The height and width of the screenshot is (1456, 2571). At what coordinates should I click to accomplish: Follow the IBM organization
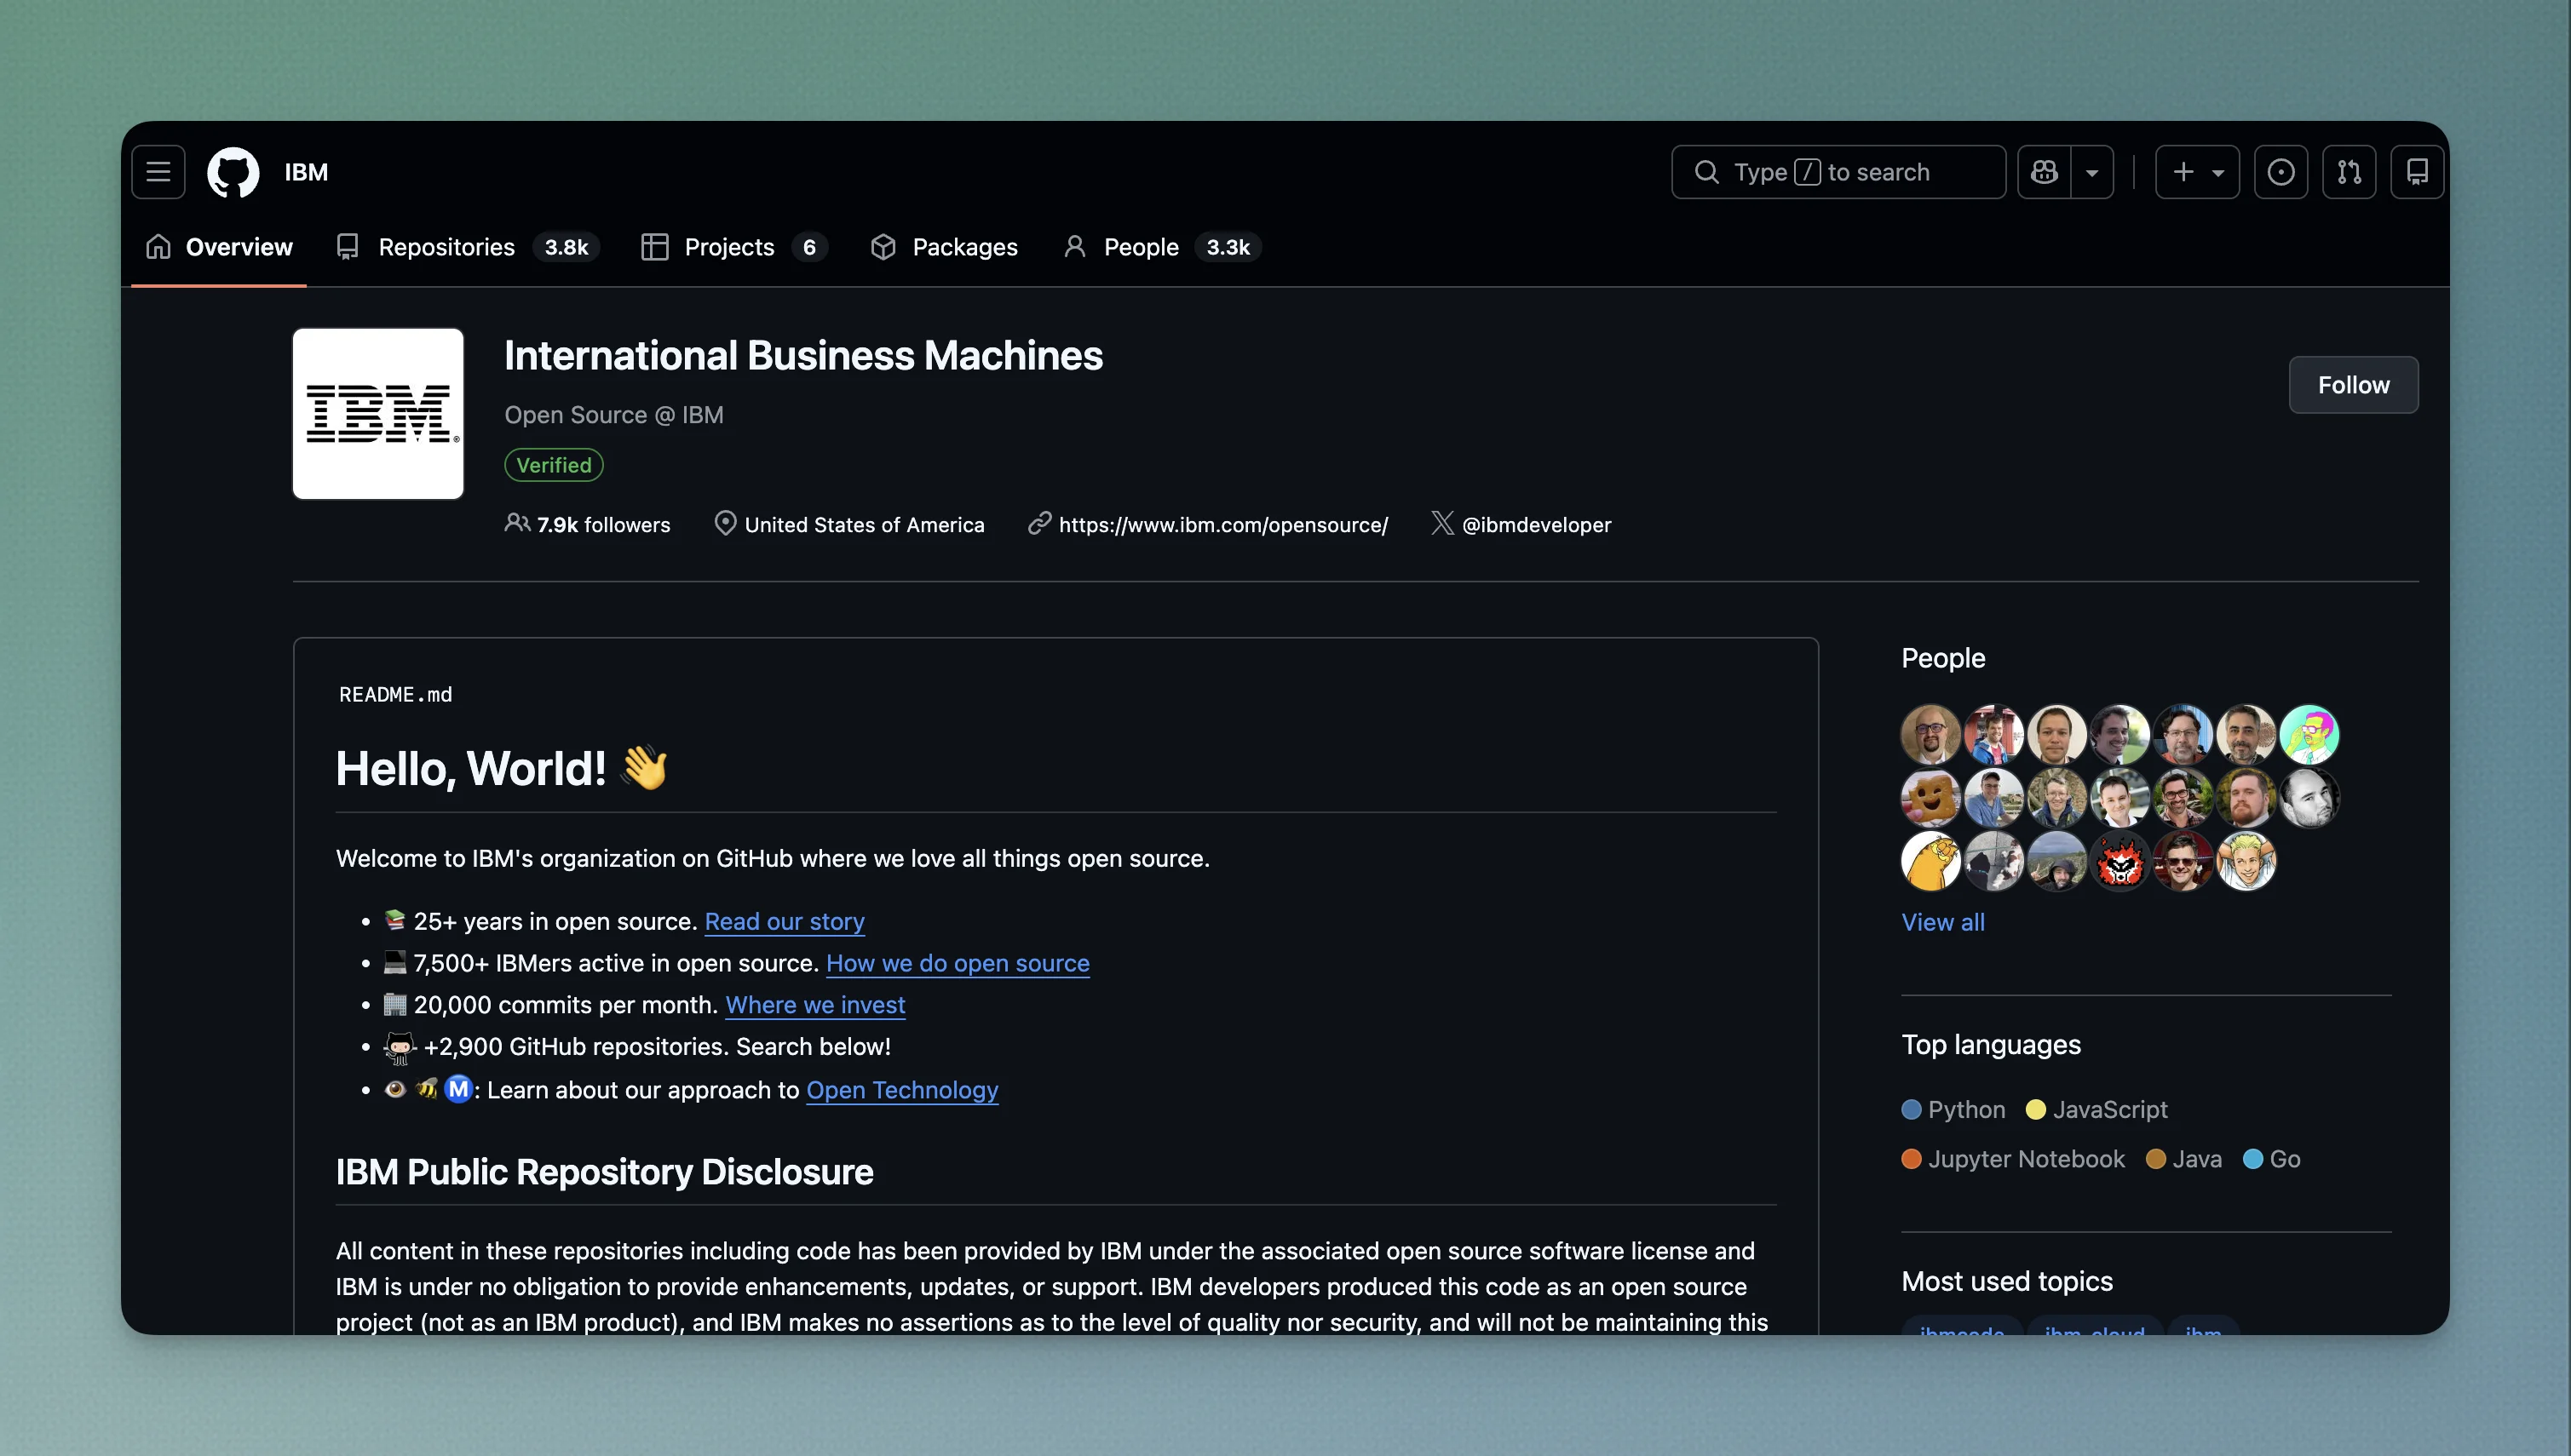click(2353, 384)
